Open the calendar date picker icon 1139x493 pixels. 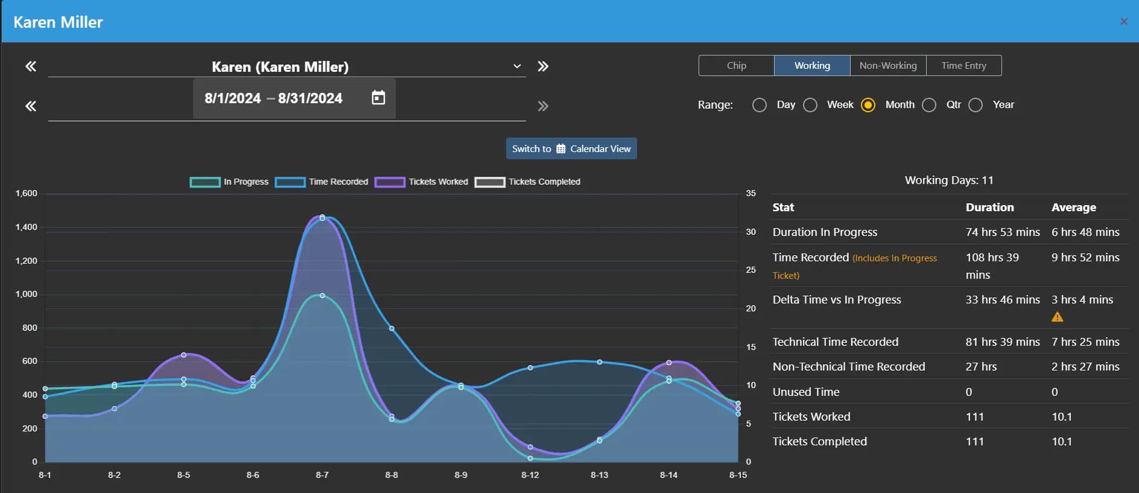(378, 98)
